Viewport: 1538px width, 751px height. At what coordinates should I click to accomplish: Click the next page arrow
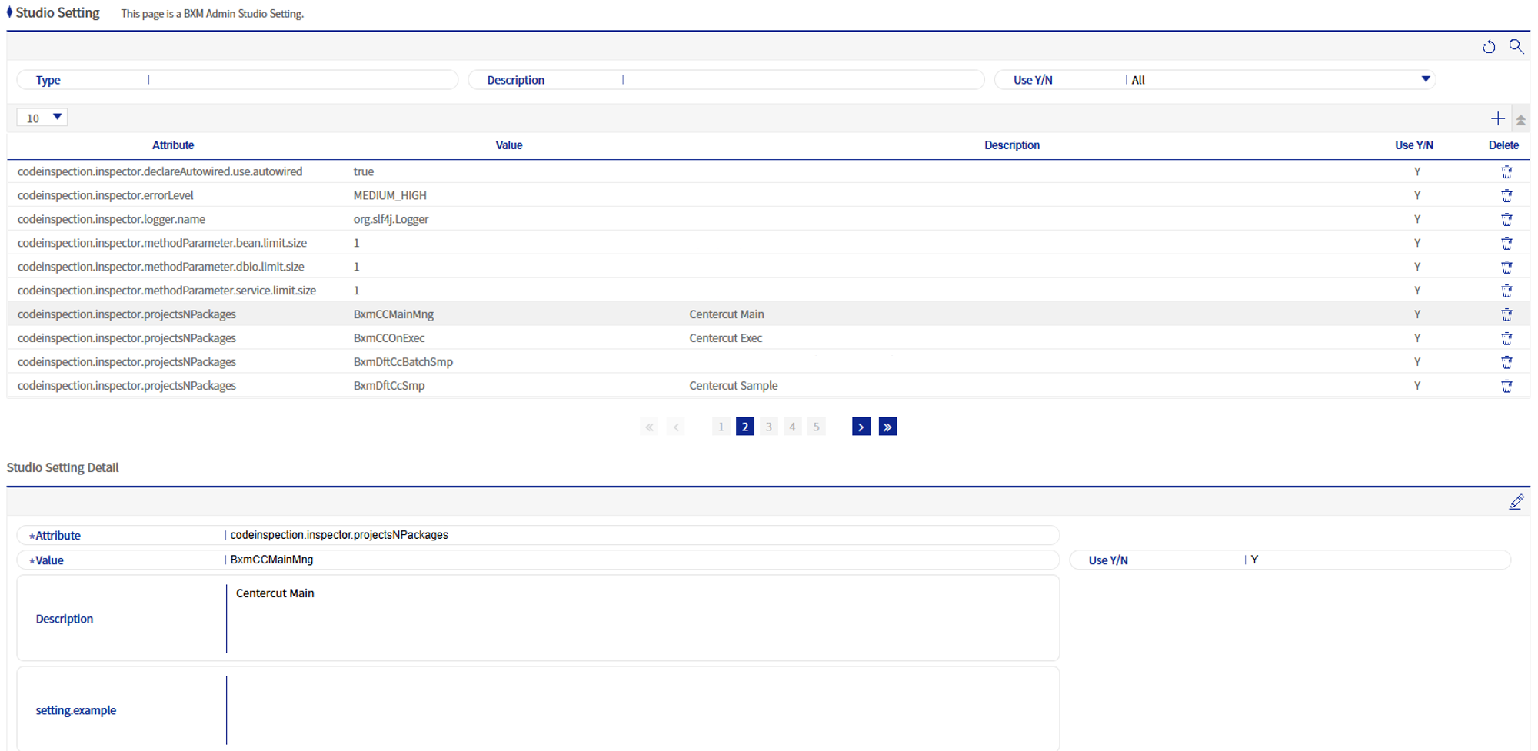click(861, 427)
